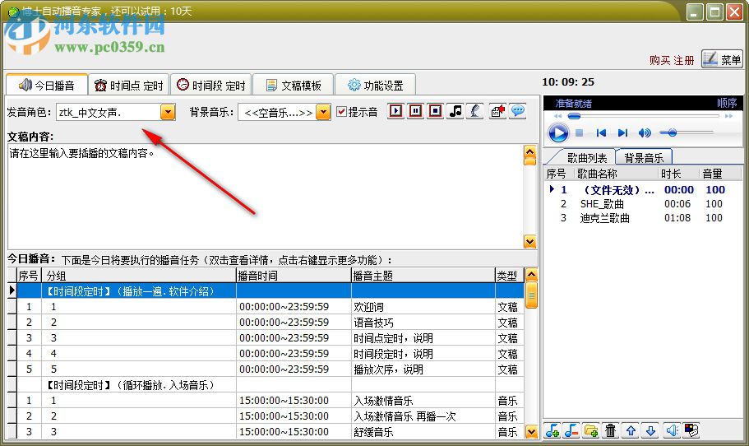Click the player volume slider
The image size is (749, 446).
point(686,132)
